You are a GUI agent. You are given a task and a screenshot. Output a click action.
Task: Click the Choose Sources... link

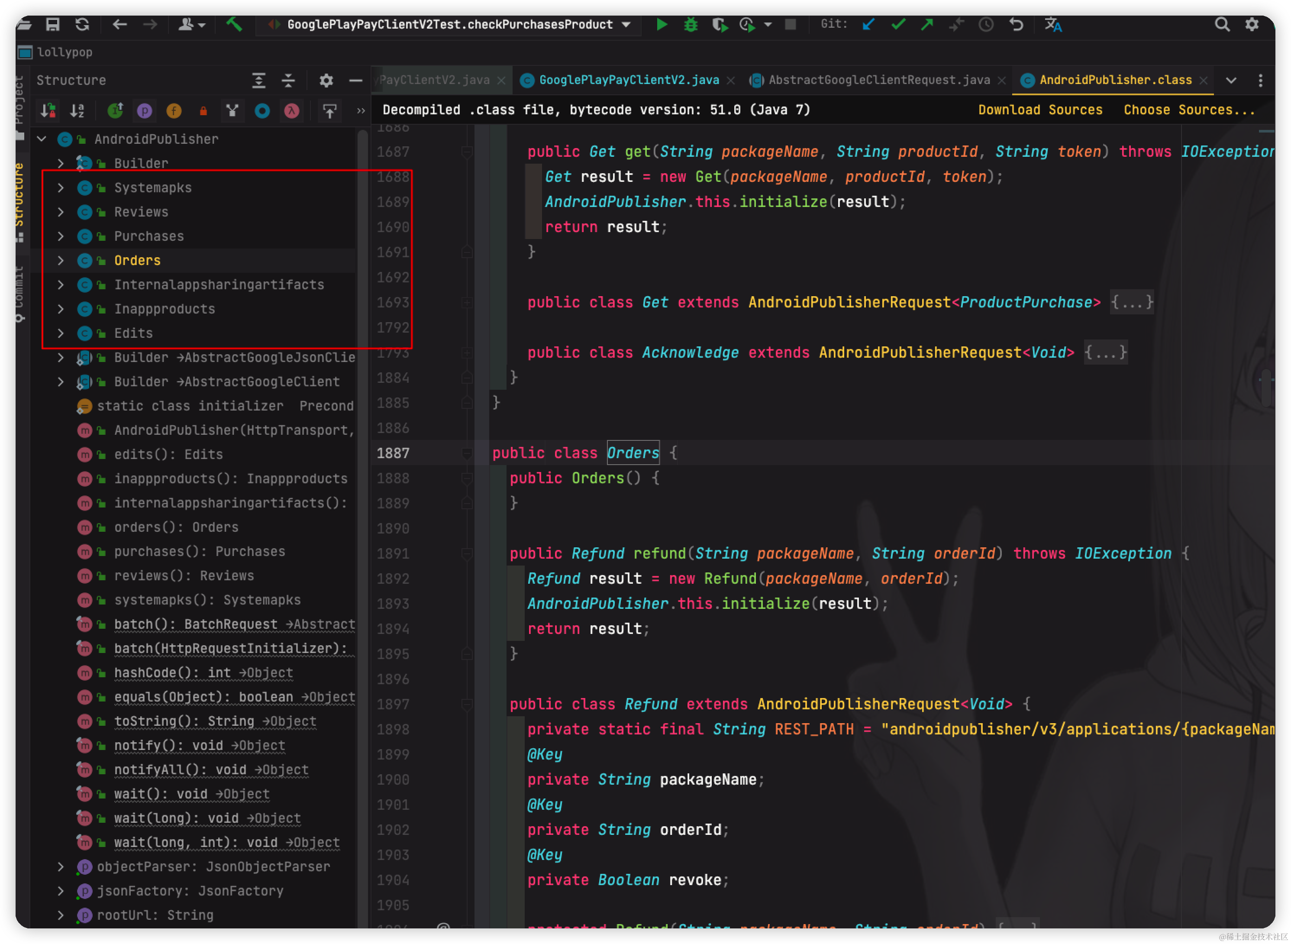click(x=1189, y=110)
